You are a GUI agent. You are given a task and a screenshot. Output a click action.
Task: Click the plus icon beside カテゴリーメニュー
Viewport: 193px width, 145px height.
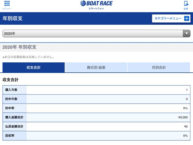coord(187,19)
